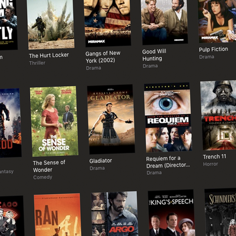Click 'Gangs of New York (2002)' title
Viewport: 236px width, 236px height.
tap(103, 57)
